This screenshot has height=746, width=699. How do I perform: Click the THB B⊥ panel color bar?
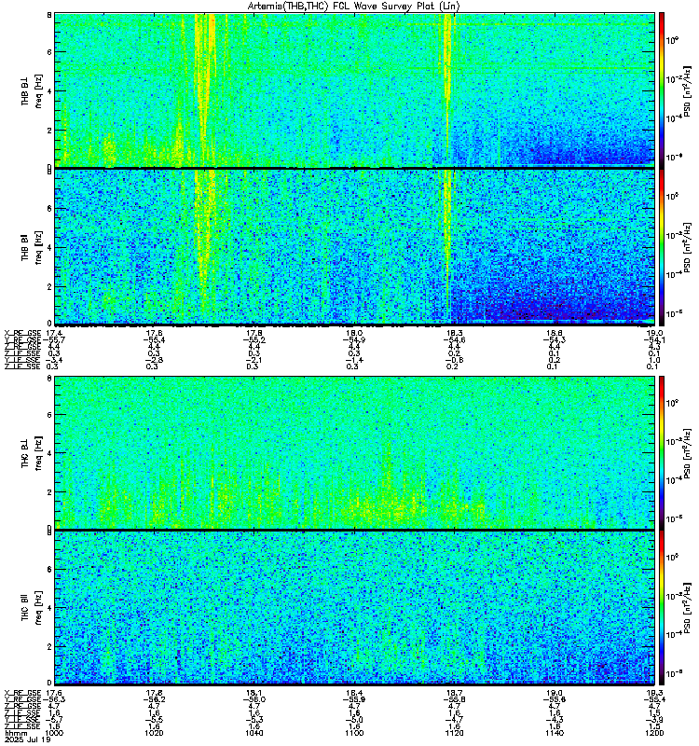point(662,90)
